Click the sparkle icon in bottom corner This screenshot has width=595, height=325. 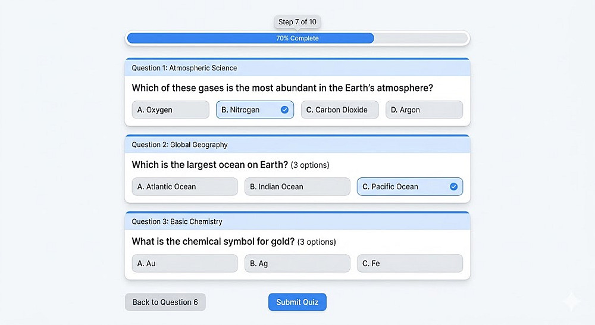[x=572, y=301]
